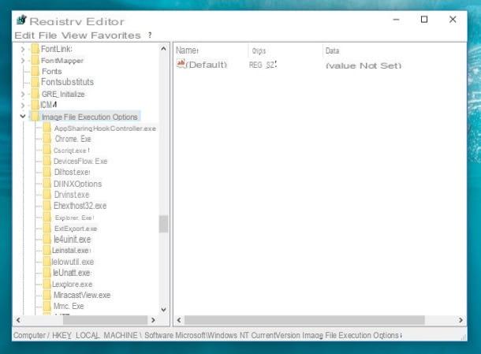
Task: Click the Ieinstal.exe folder icon
Action: click(47, 250)
